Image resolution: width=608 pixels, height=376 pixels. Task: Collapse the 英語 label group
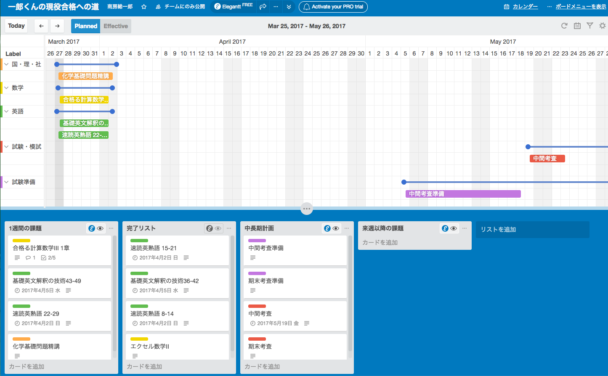coord(6,111)
